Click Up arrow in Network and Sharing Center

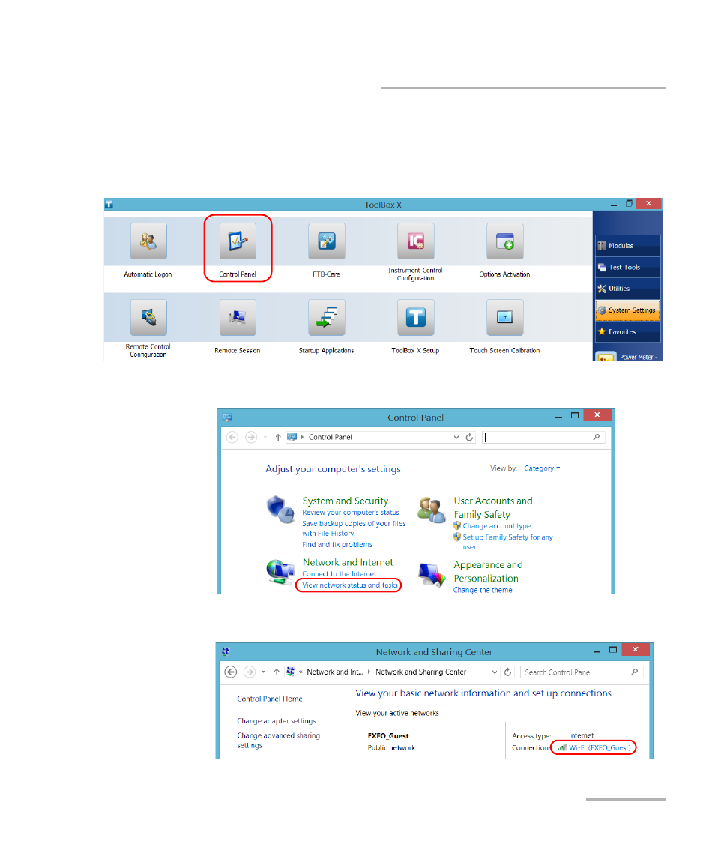pyautogui.click(x=277, y=672)
